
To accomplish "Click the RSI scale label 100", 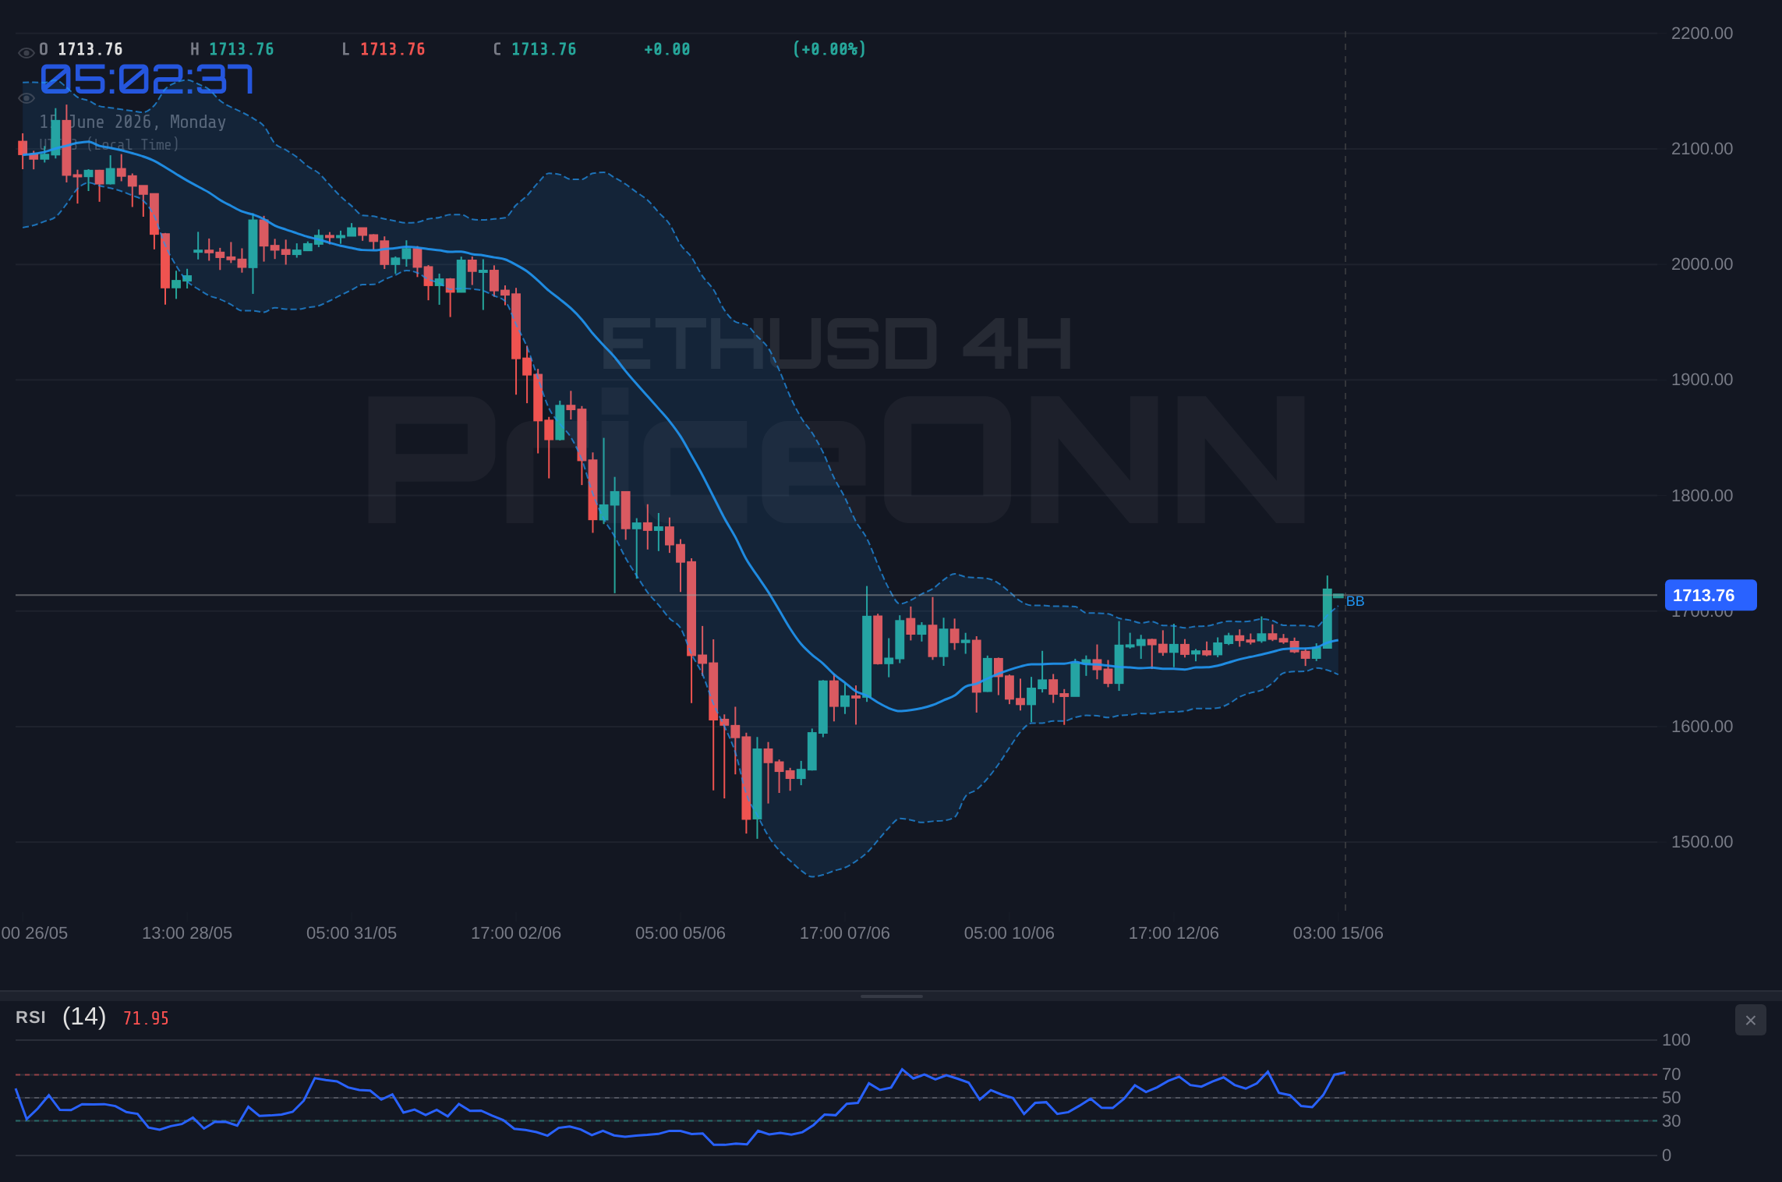I will point(1676,1039).
